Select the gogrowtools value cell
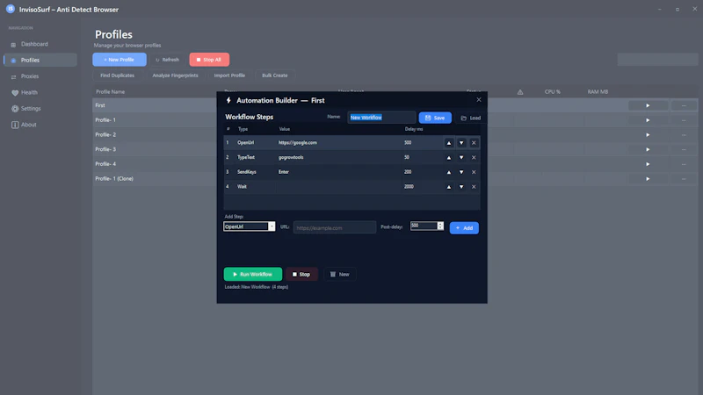Image resolution: width=703 pixels, height=395 pixels. coord(291,157)
